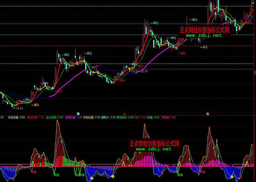Click the magenta dotted horizontal line at top
The width and height of the screenshot is (256, 182).
tap(79, 24)
